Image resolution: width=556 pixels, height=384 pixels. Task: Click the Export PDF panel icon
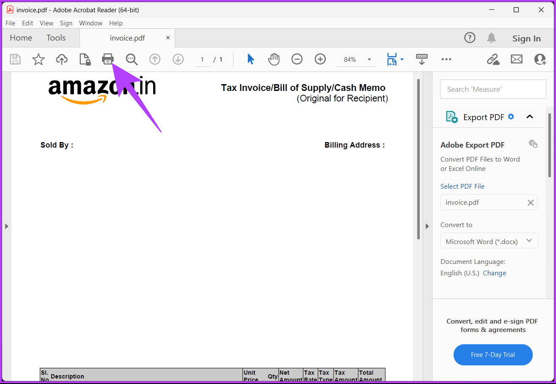point(451,117)
